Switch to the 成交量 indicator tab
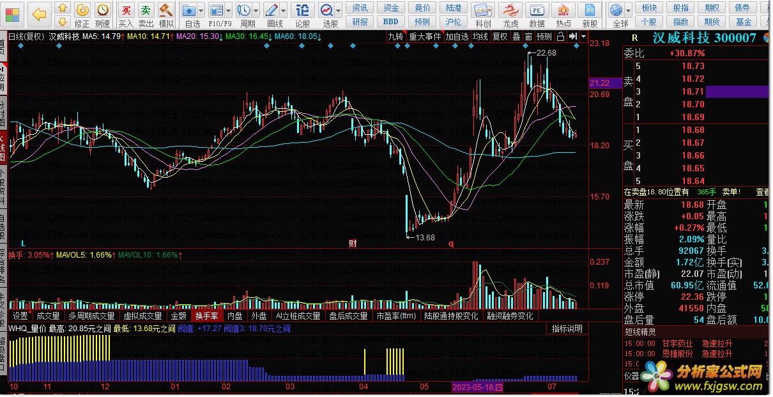 48,316
